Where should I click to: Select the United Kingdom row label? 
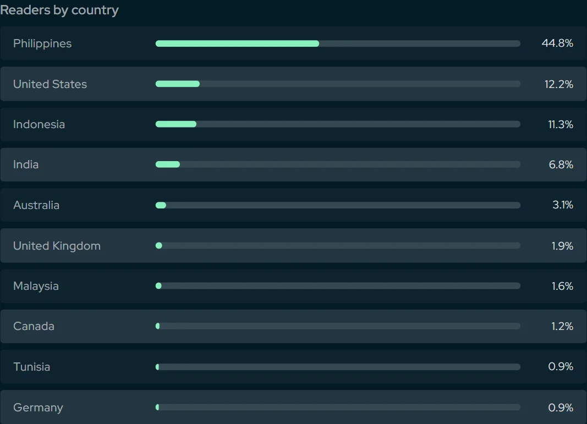coord(57,246)
